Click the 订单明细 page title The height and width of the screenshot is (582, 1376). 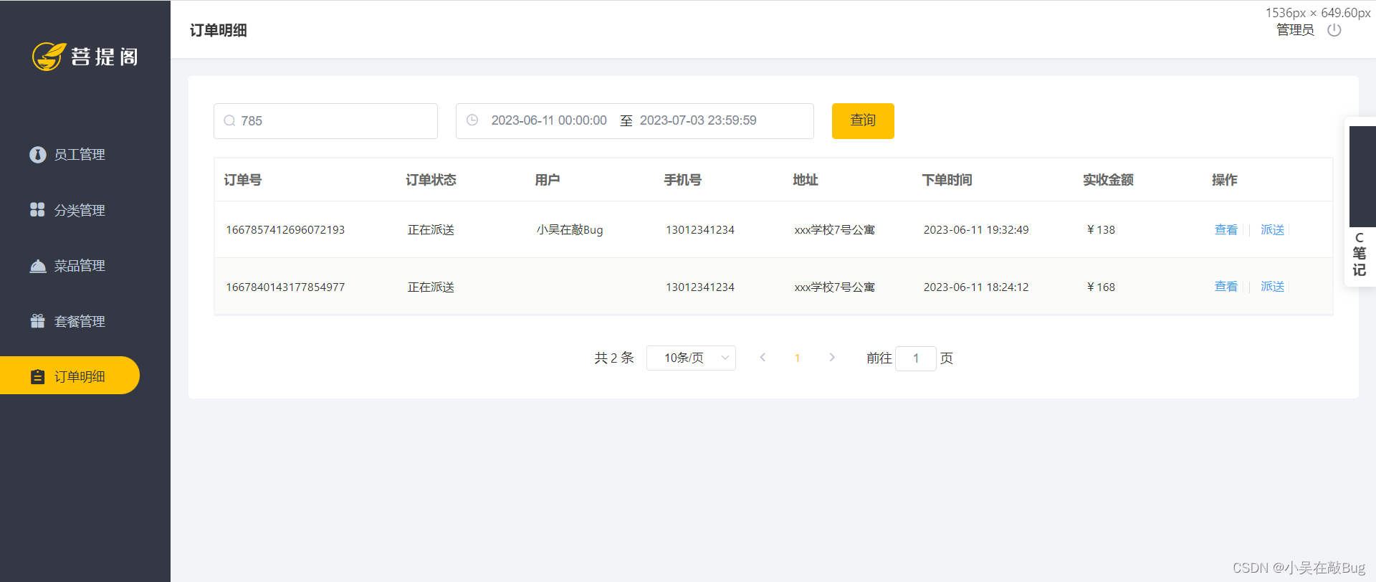219,30
